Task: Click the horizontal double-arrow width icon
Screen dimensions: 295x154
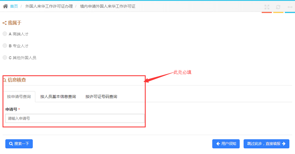Action: click(x=290, y=7)
